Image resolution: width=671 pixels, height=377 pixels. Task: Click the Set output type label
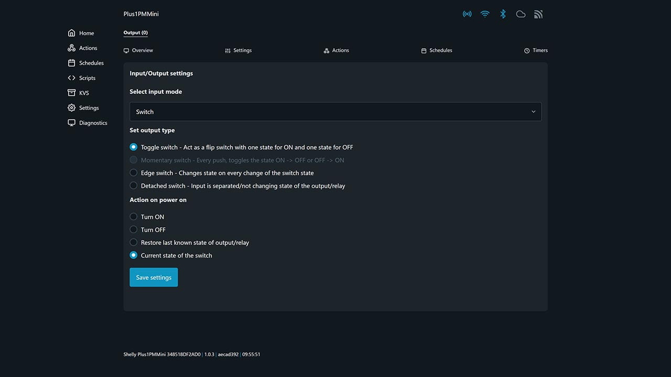tap(152, 130)
